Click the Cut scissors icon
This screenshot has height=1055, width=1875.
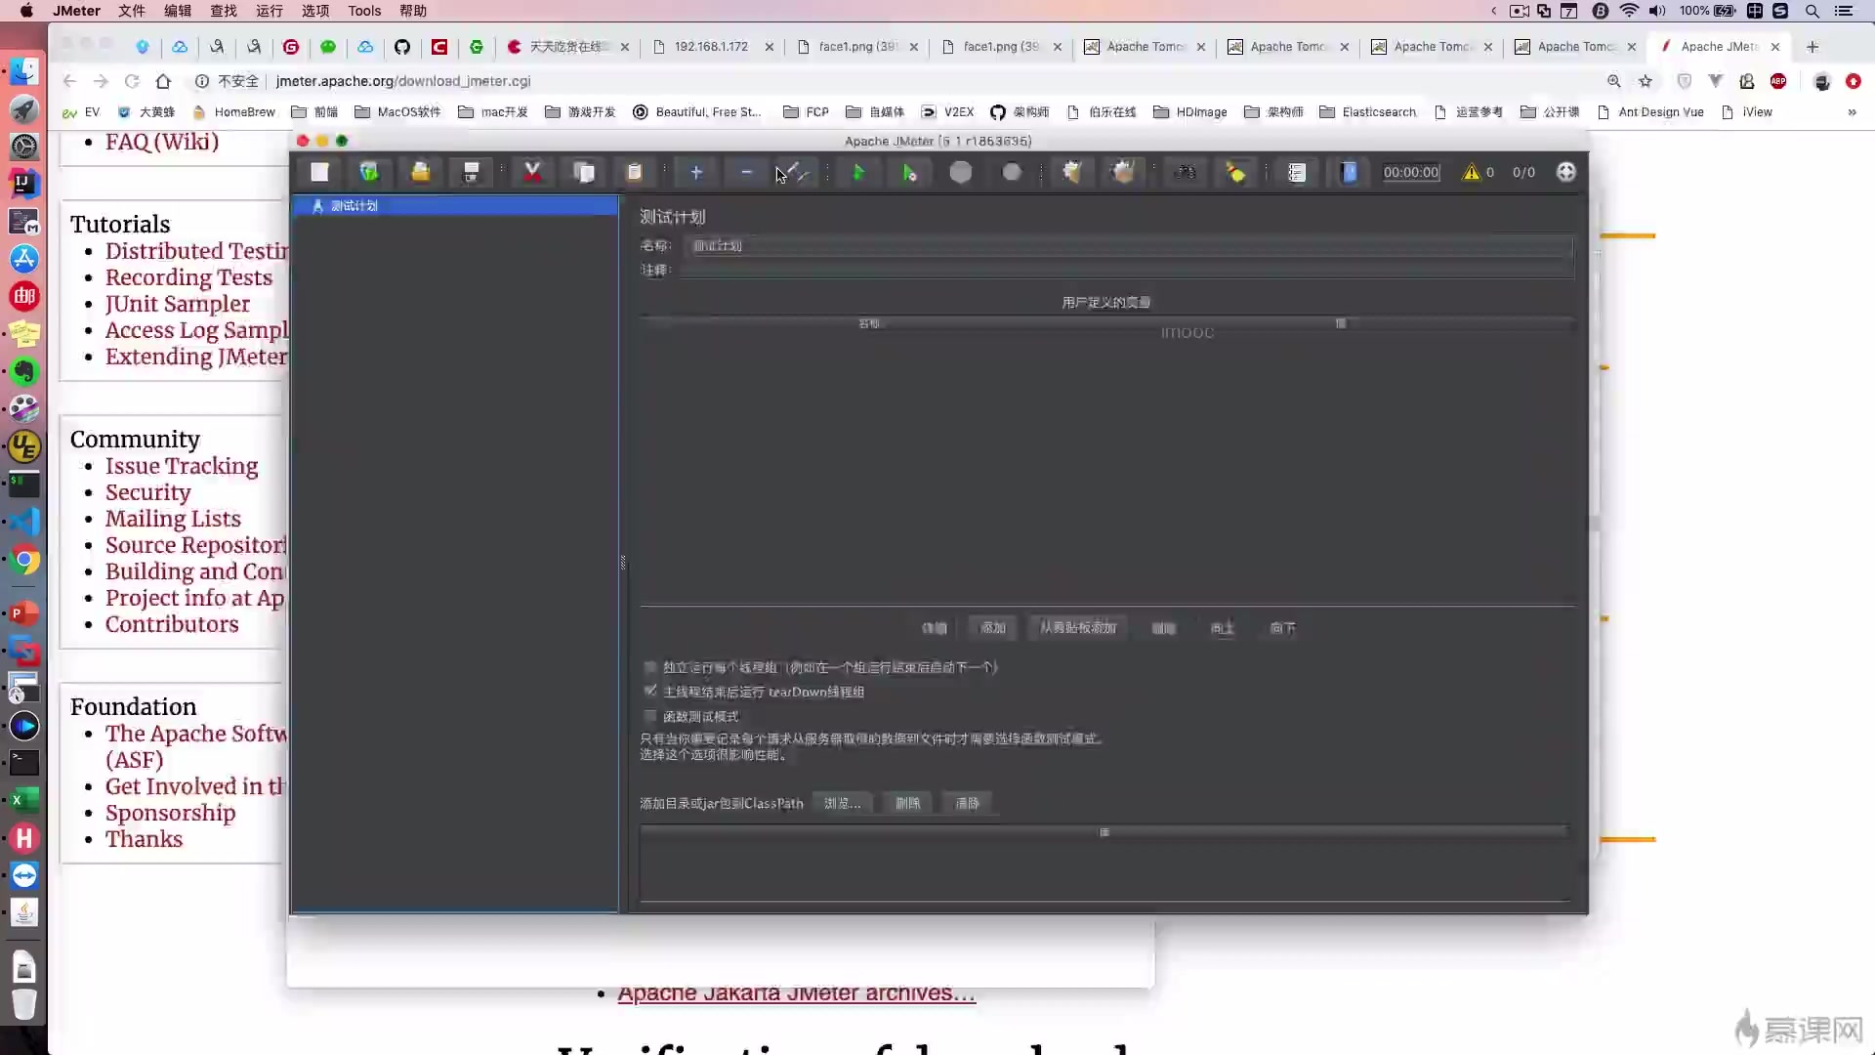[x=532, y=172]
